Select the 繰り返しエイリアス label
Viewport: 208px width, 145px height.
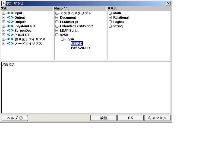30,39
